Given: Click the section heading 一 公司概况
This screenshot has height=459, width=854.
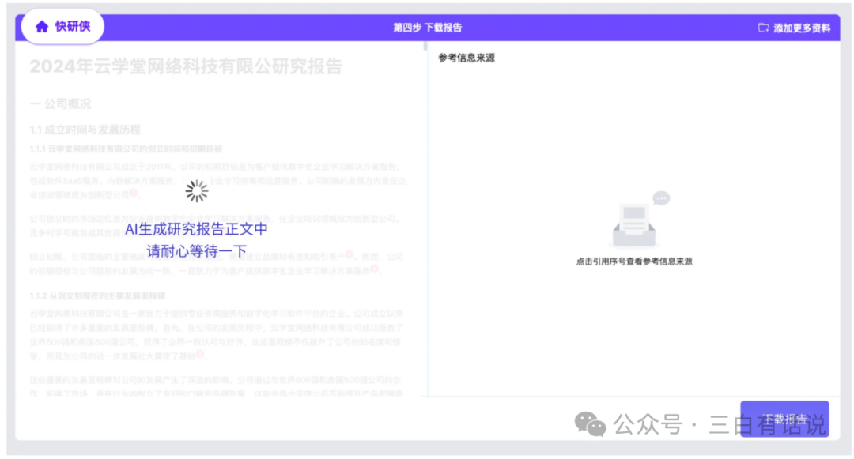Looking at the screenshot, I should (x=60, y=103).
